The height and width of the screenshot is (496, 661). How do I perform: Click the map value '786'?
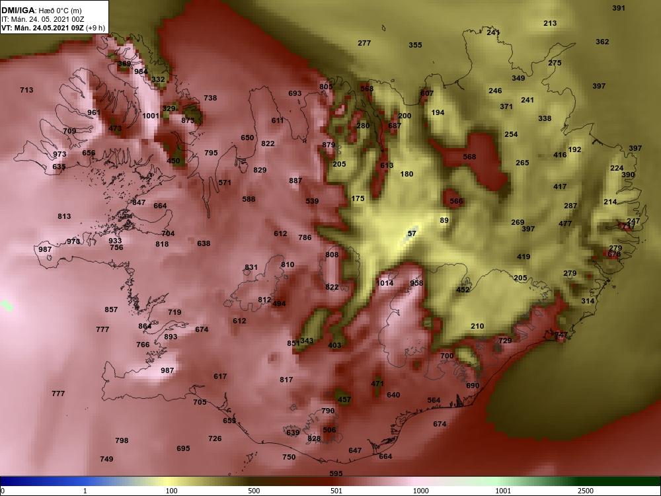tap(305, 237)
